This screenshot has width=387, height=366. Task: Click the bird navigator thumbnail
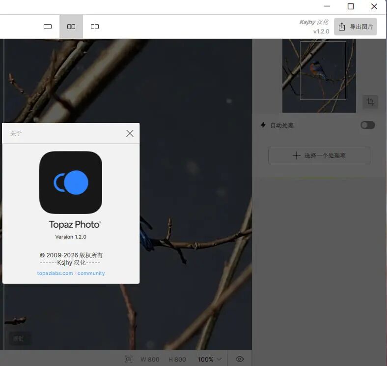(x=319, y=76)
